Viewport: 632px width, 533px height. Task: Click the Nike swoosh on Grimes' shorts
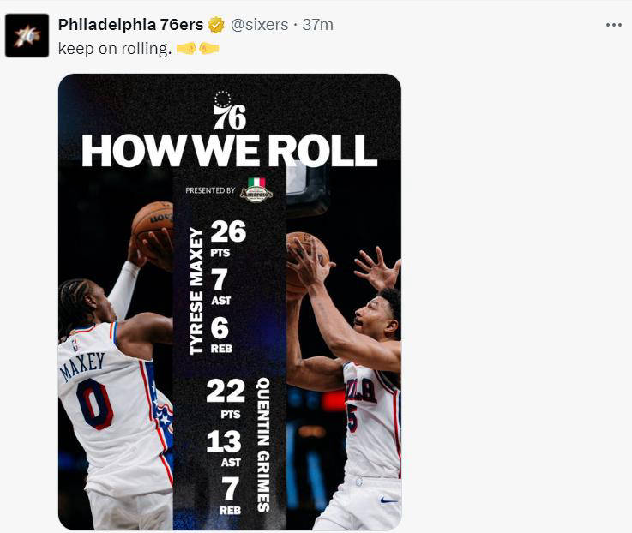[388, 500]
